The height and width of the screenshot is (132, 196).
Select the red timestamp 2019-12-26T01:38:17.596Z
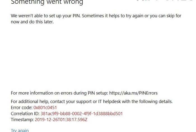(61, 120)
